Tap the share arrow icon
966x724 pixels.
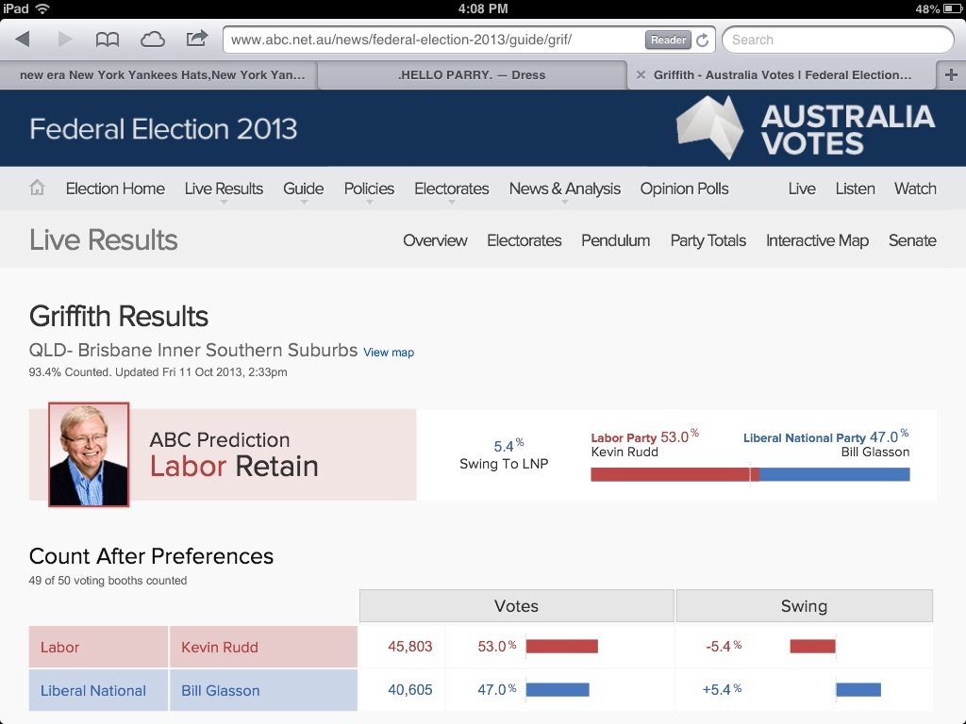[x=196, y=39]
